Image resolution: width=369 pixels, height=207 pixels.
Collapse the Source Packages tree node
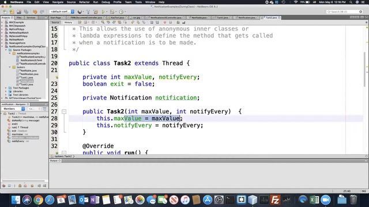coord(6,50)
